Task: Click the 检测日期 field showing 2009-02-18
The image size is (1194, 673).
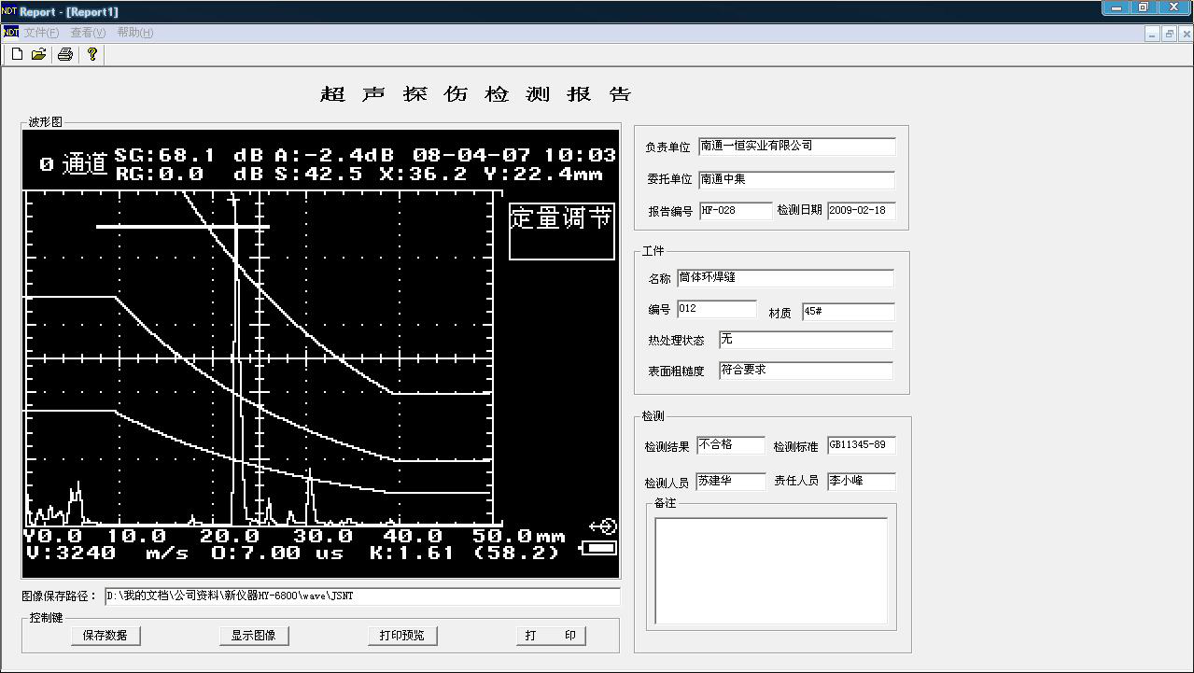Action: tap(861, 211)
